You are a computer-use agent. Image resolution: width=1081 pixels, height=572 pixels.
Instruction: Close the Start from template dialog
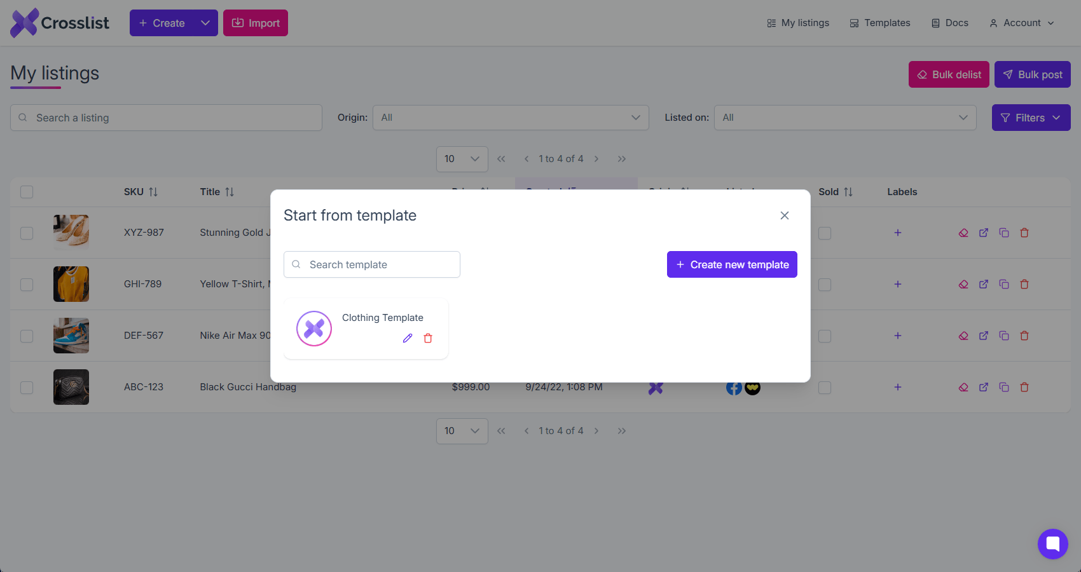pyautogui.click(x=785, y=215)
